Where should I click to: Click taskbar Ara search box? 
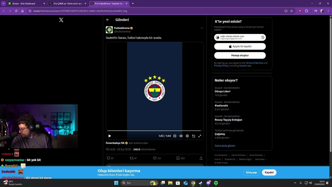(140, 183)
